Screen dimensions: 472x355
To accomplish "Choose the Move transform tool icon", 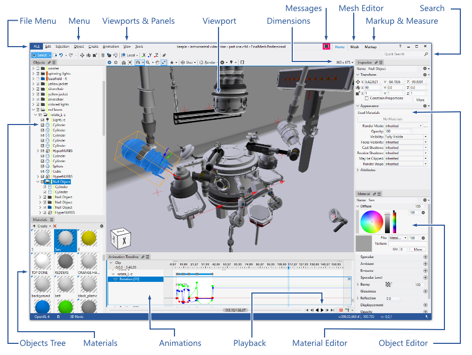I will [x=82, y=55].
